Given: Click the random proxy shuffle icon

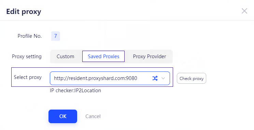Looking at the screenshot, I should coord(155,79).
